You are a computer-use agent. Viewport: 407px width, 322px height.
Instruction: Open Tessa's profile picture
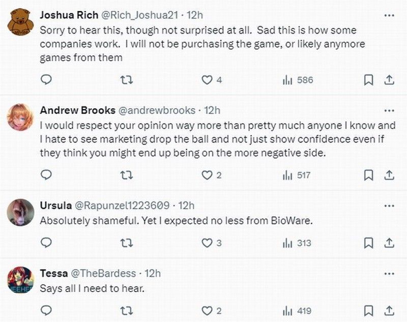click(21, 279)
